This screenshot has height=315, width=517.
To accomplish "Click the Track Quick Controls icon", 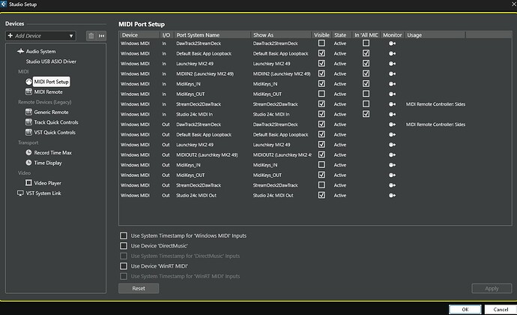I will (28, 122).
